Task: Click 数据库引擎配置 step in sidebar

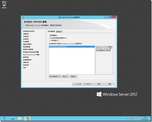Action: point(28,49)
